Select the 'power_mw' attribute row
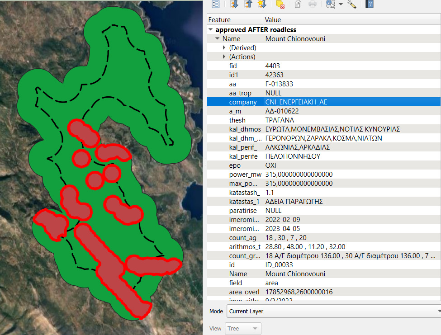The width and height of the screenshot is (441, 335). tap(323, 175)
